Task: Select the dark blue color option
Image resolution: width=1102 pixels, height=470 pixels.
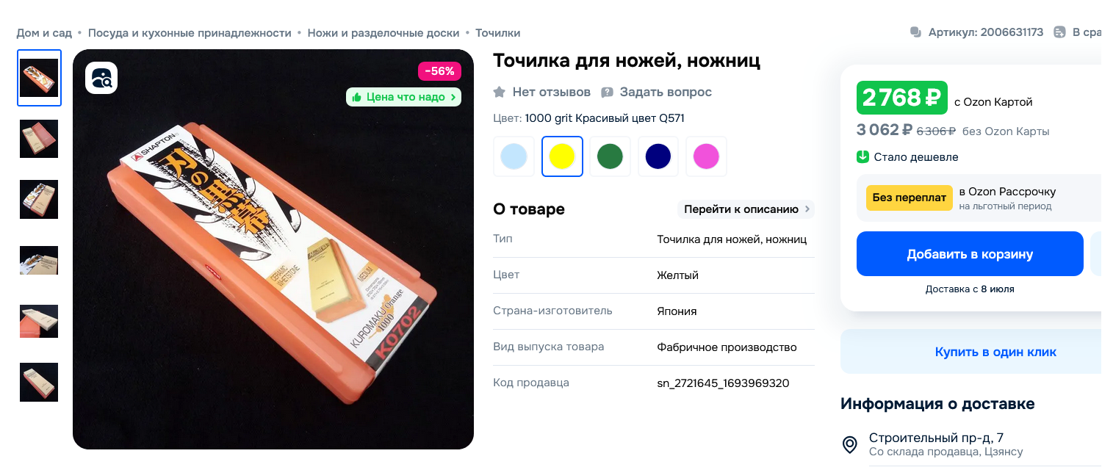Action: tap(658, 156)
